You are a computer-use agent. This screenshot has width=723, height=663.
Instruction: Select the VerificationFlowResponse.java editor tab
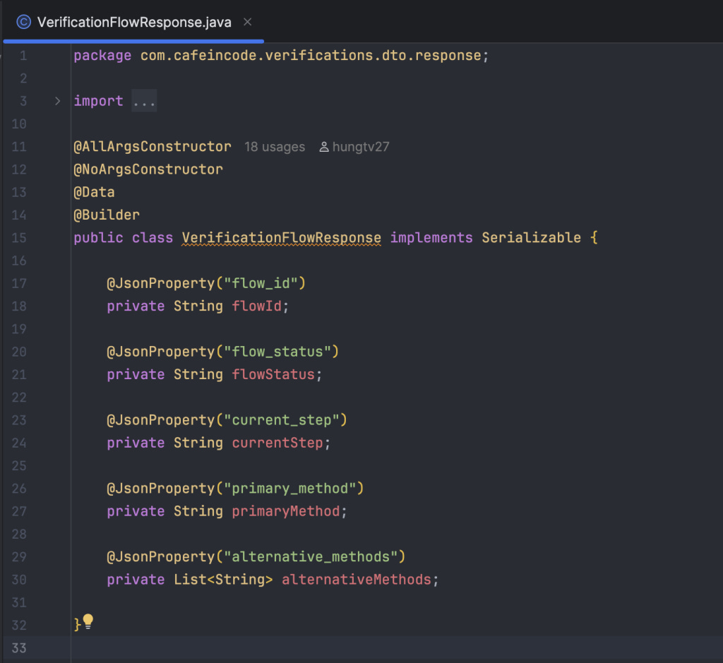[133, 22]
